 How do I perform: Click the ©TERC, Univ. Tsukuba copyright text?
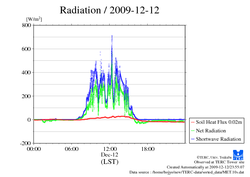[x=214, y=157]
